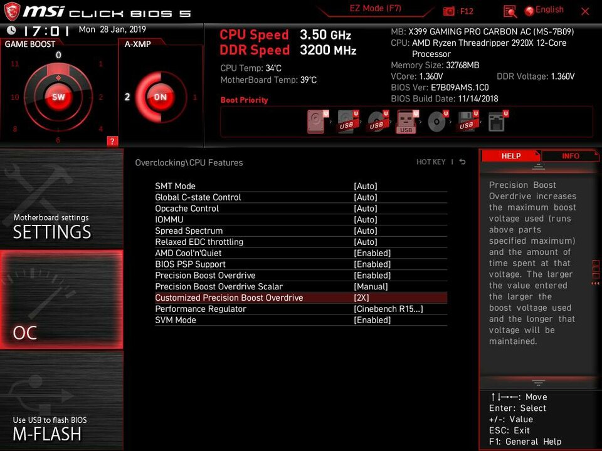Image resolution: width=602 pixels, height=451 pixels.
Task: Select A-XMP profile 1
Action: pyautogui.click(x=194, y=97)
